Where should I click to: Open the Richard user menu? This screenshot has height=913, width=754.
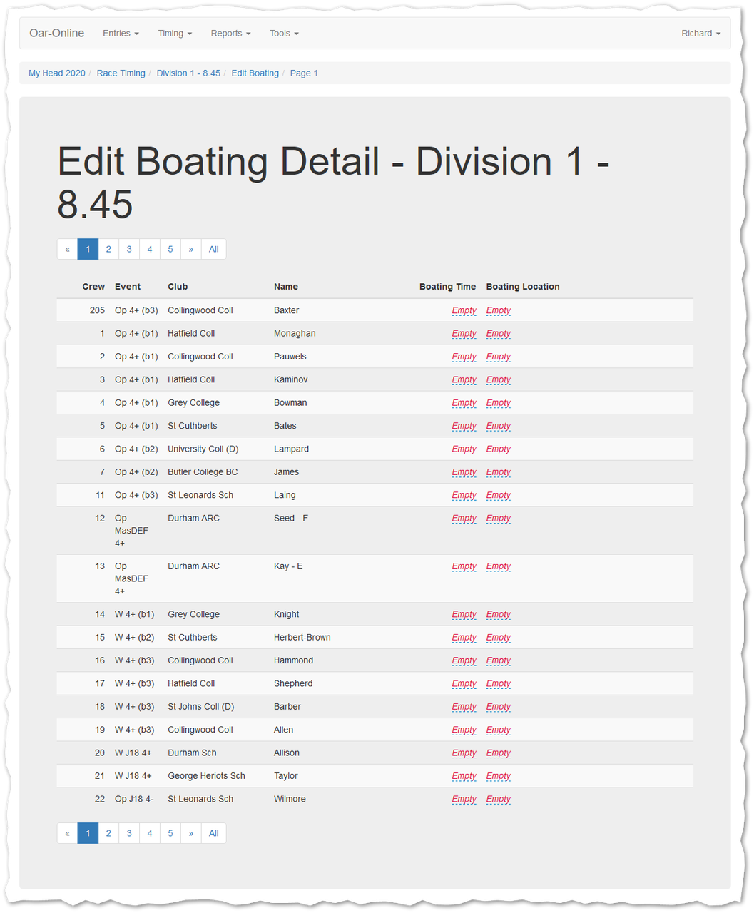coord(700,34)
